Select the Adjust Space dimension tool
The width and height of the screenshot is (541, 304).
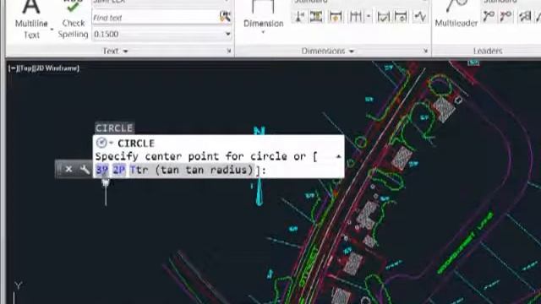click(316, 16)
